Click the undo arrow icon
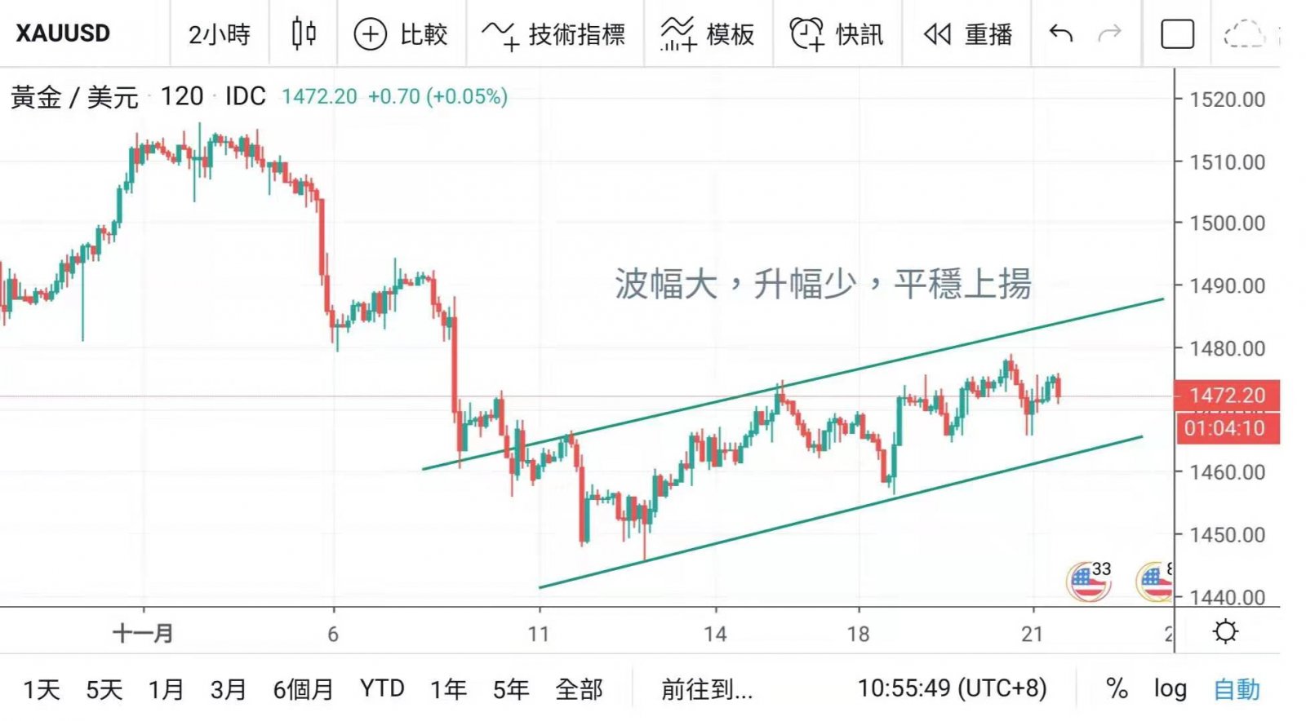This screenshot has width=1306, height=721. pos(1060,34)
